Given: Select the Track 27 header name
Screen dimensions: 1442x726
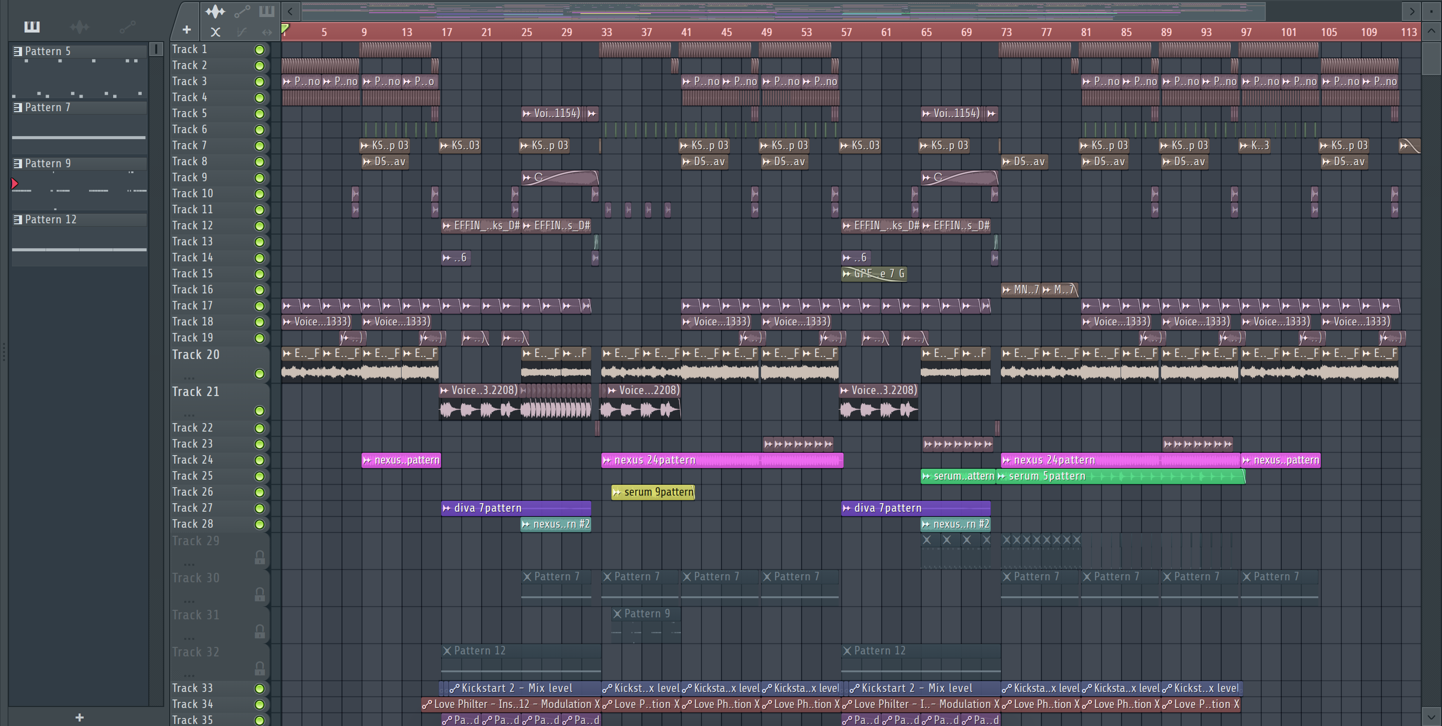Looking at the screenshot, I should 193,508.
